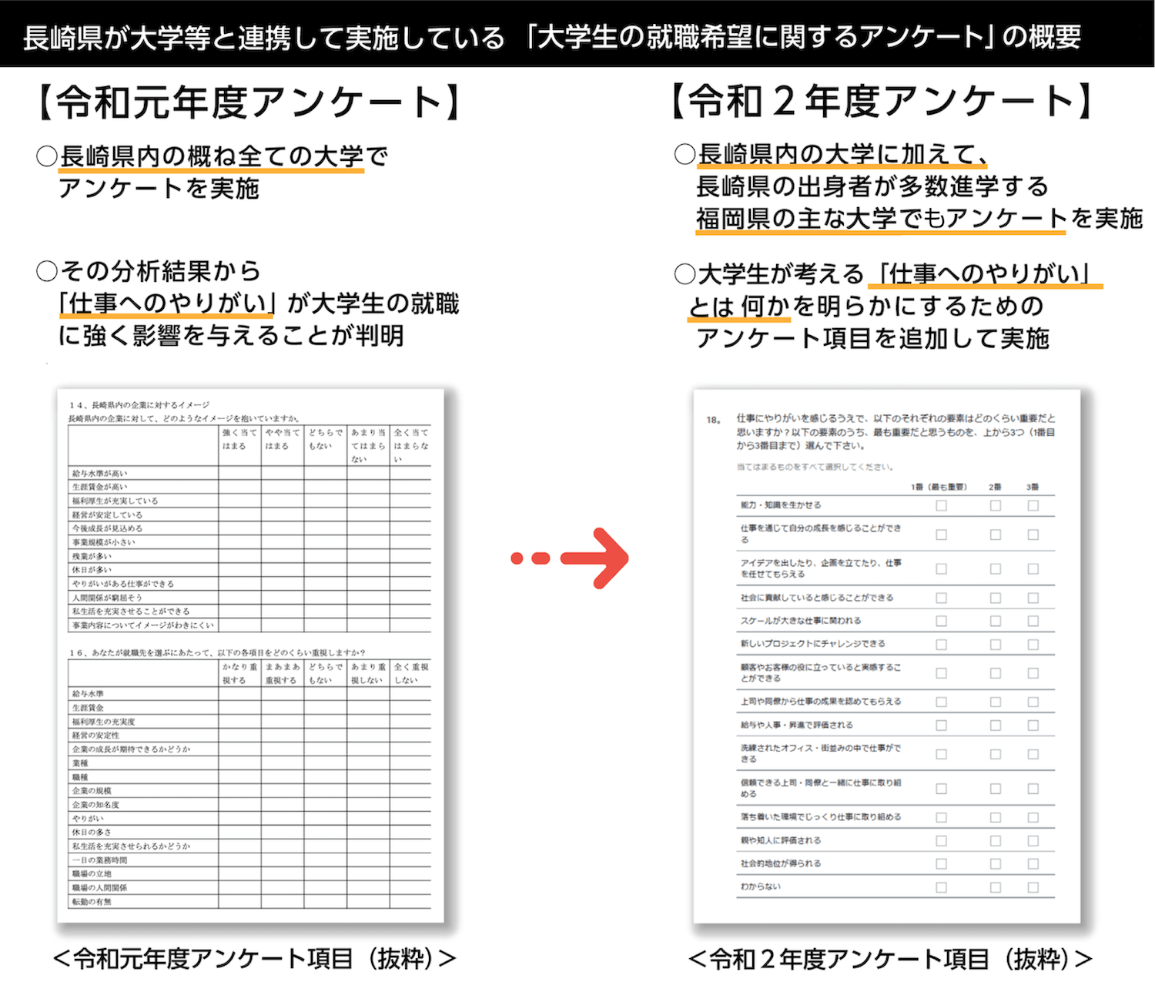The image size is (1155, 992).
Task: Click row 経営が安定している
Action: pos(249,514)
